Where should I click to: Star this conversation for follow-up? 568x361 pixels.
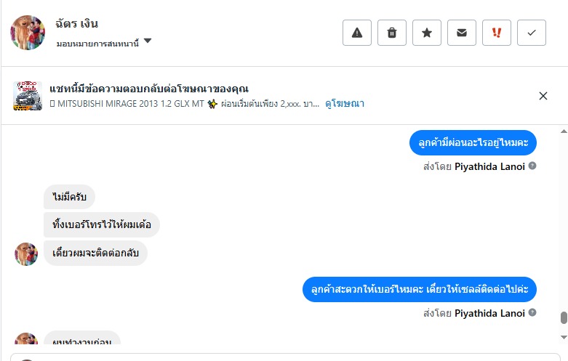coord(427,33)
